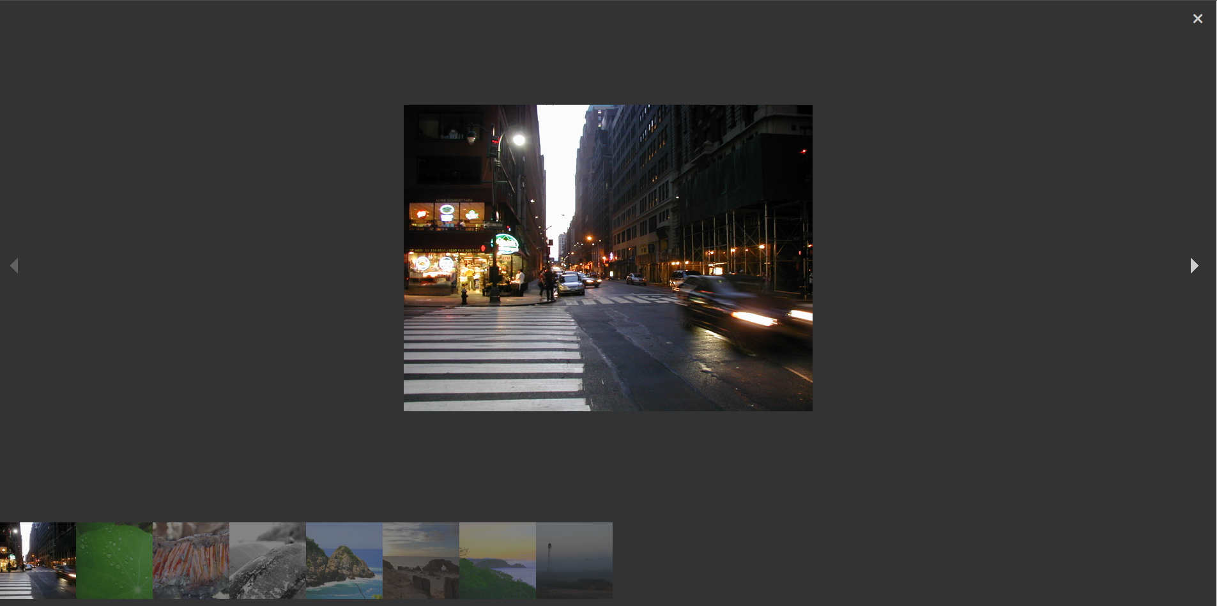1217x606 pixels.
Task: Open the orange striped rock thumbnail
Action: click(191, 561)
